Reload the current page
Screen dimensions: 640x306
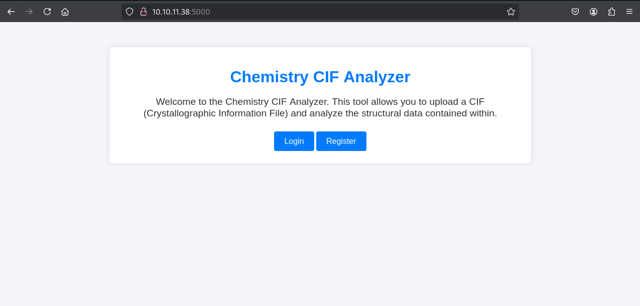[47, 12]
